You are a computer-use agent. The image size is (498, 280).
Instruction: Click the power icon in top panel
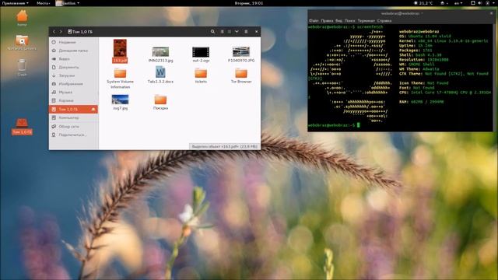(488, 3)
